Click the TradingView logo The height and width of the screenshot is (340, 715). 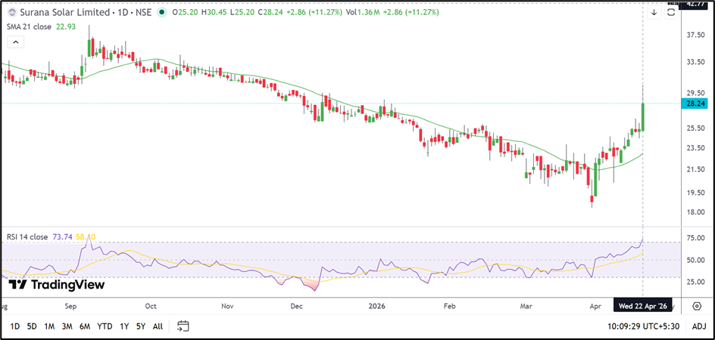57,285
